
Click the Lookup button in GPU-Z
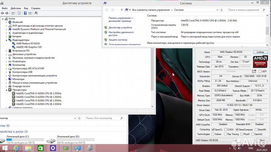pos(260,52)
